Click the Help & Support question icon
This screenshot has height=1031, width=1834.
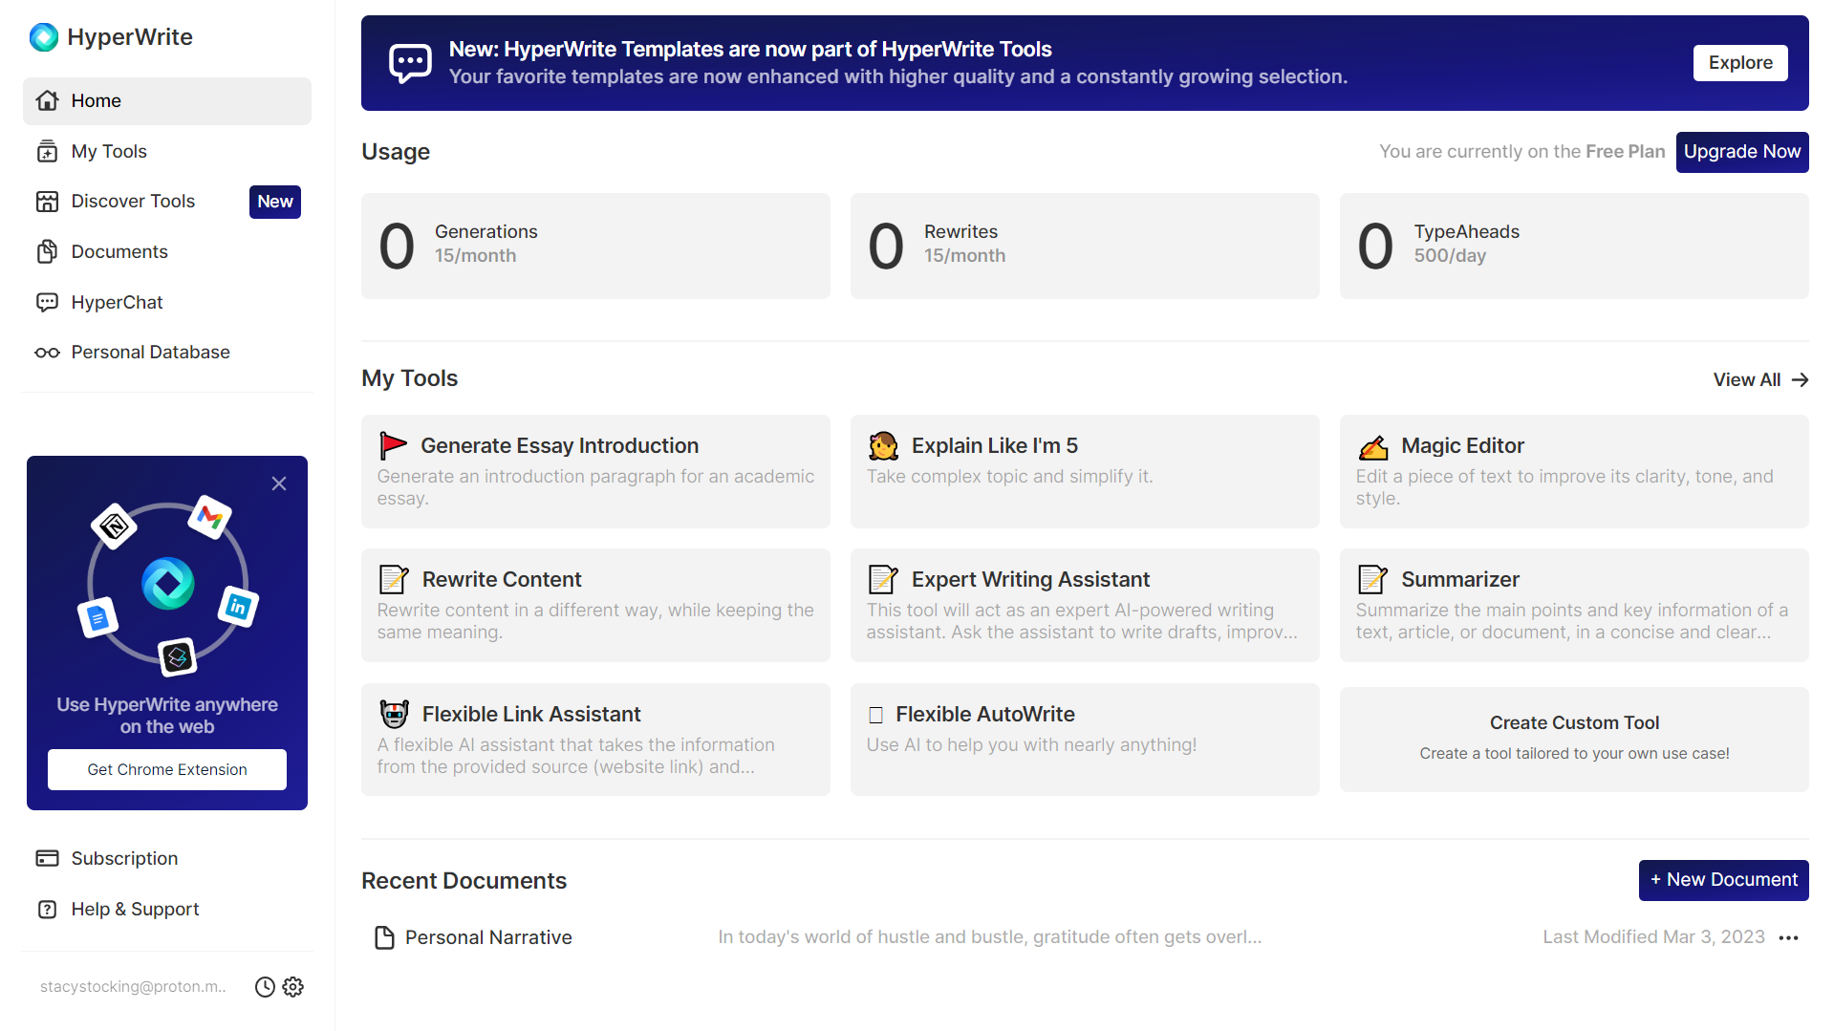point(48,909)
